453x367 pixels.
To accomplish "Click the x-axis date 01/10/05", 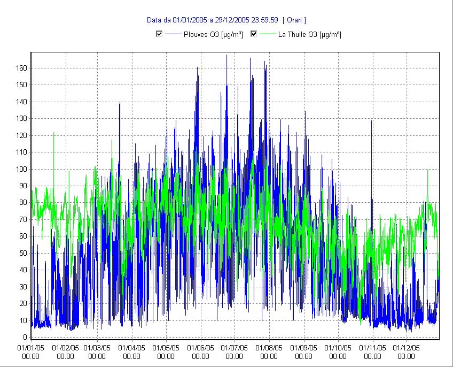I will [x=338, y=348].
